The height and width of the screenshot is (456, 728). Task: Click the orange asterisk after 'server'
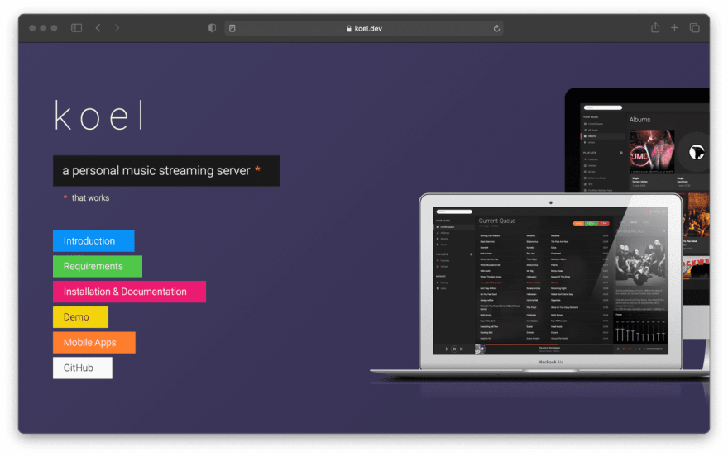pyautogui.click(x=257, y=169)
